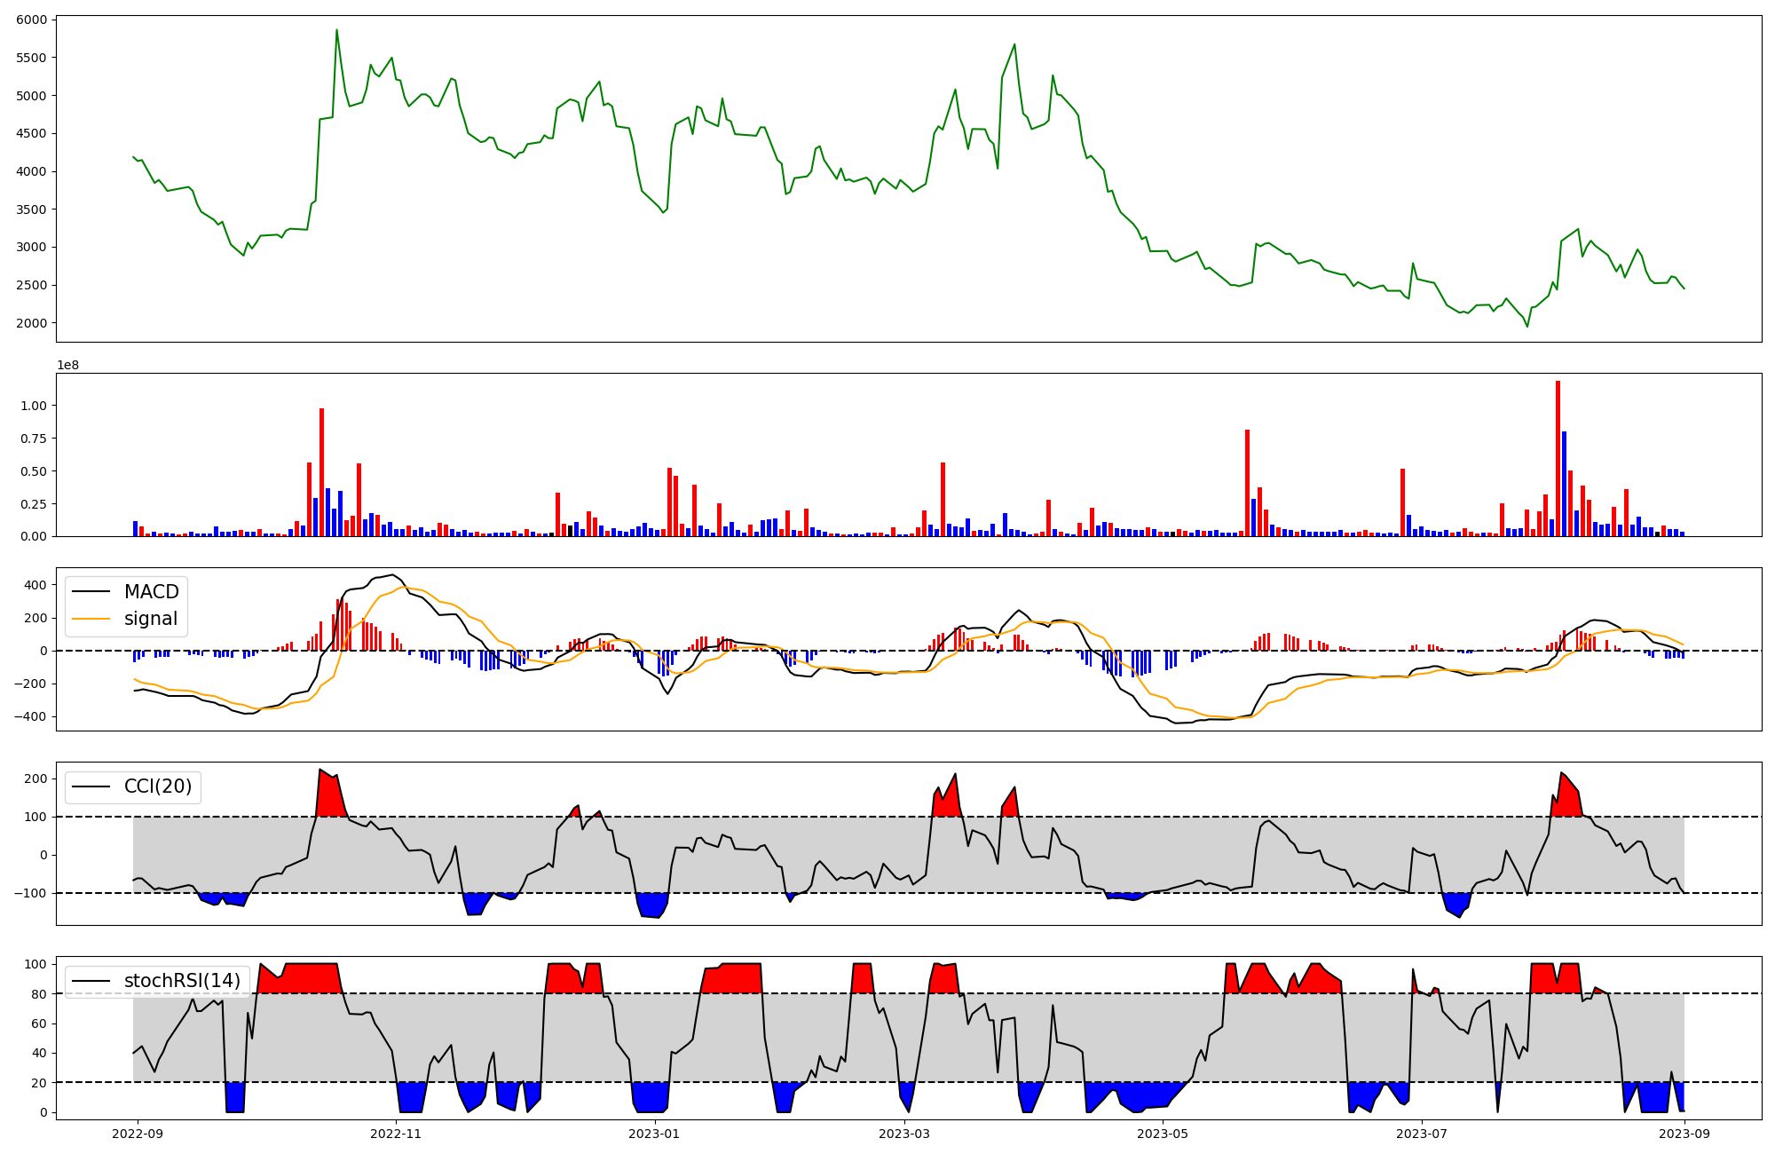Image resolution: width=1775 pixels, height=1154 pixels.
Task: Click the black MACD legend line swatch
Action: (x=91, y=592)
